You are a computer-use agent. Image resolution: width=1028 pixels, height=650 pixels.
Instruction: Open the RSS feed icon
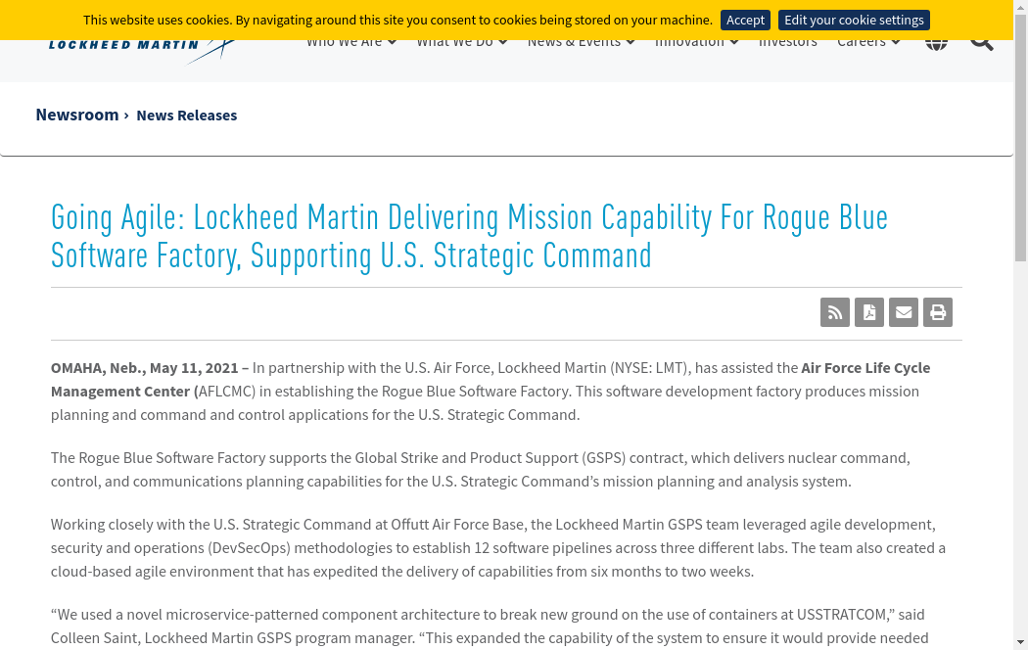[834, 312]
